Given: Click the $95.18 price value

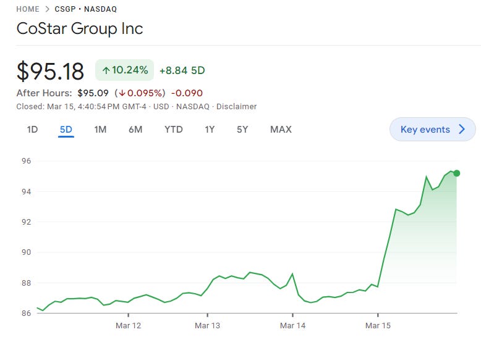Looking at the screenshot, I should tap(50, 71).
